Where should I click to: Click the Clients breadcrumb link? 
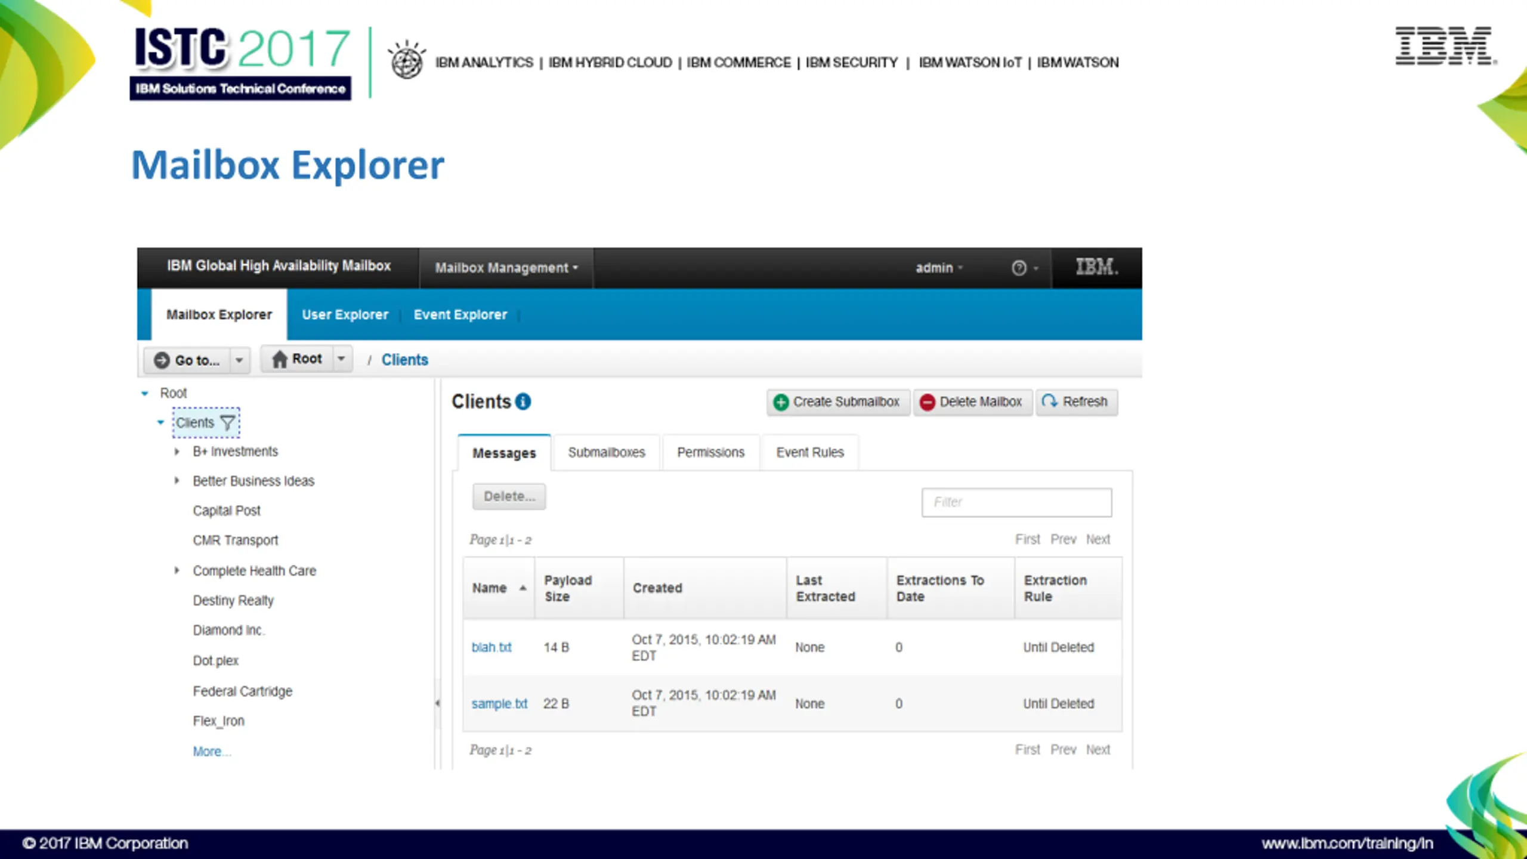click(404, 360)
